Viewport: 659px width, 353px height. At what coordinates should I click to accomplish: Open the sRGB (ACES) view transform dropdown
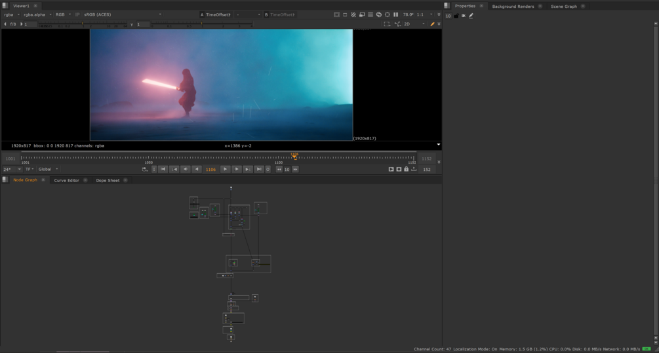point(122,14)
